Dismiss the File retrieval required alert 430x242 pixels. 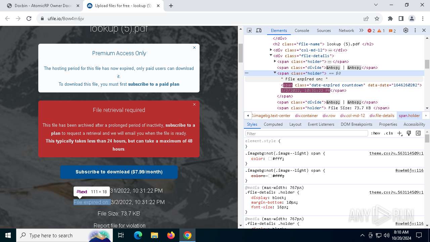click(194, 105)
